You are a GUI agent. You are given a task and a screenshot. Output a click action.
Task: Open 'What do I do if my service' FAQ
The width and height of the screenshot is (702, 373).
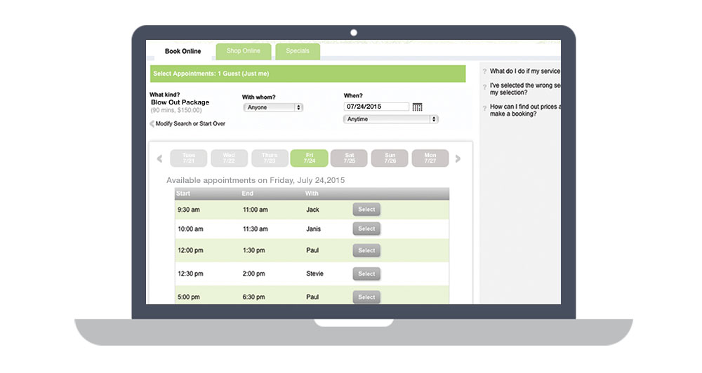click(x=524, y=71)
